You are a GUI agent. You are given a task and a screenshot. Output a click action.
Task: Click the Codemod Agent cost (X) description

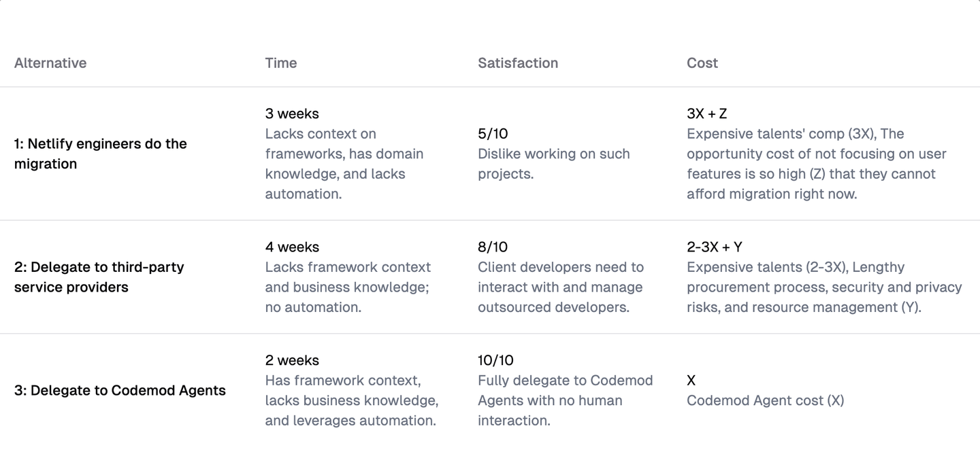click(765, 400)
